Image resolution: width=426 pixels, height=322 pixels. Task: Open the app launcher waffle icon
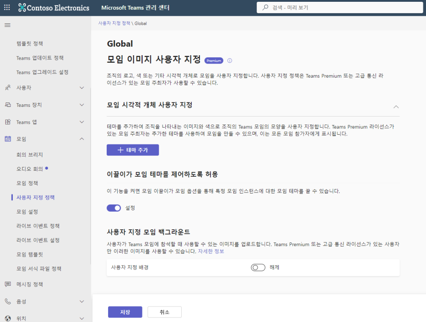click(7, 8)
